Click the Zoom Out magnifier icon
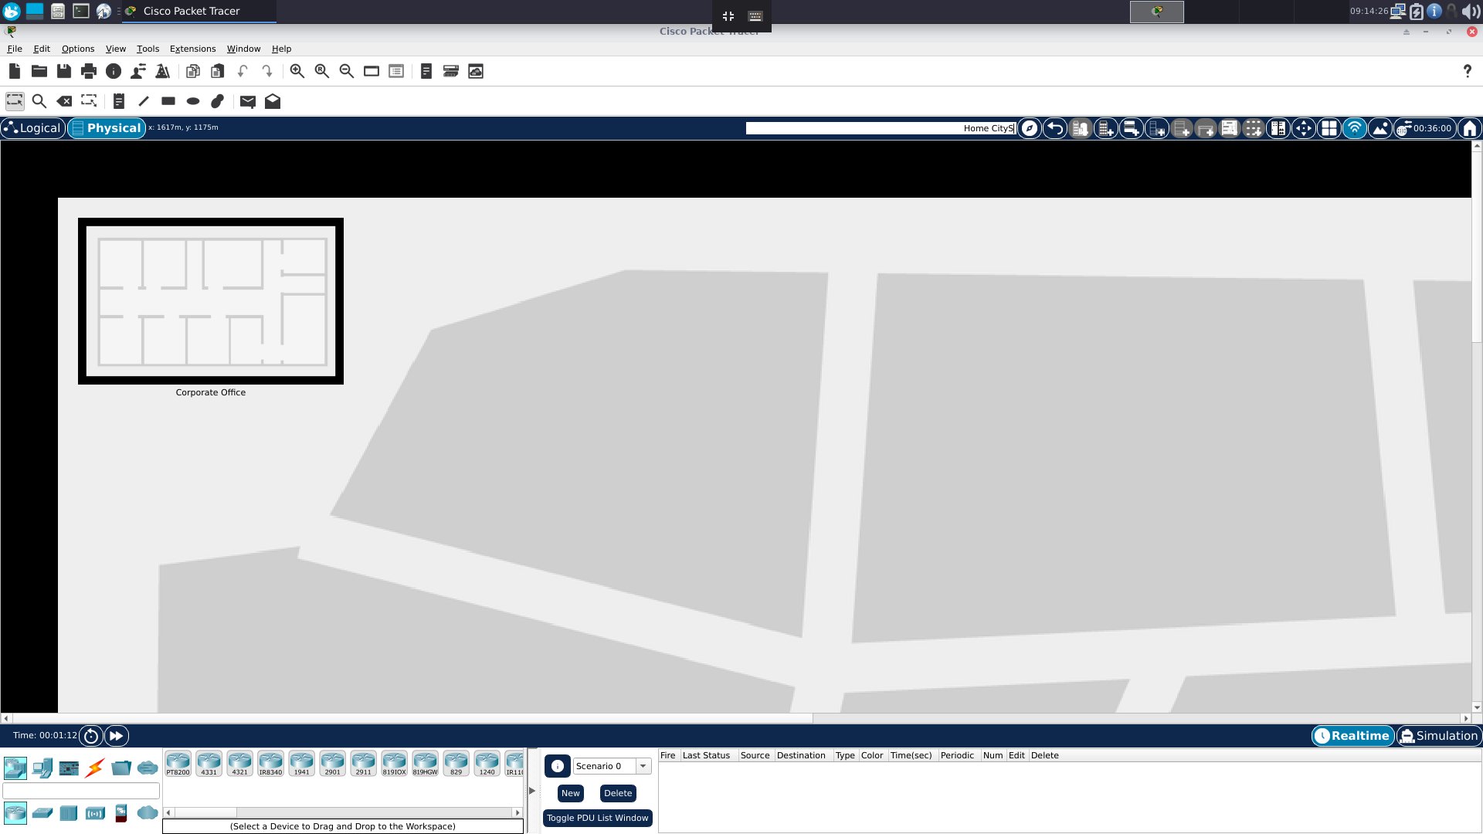Screen dimensions: 1483x834 pyautogui.click(x=347, y=71)
